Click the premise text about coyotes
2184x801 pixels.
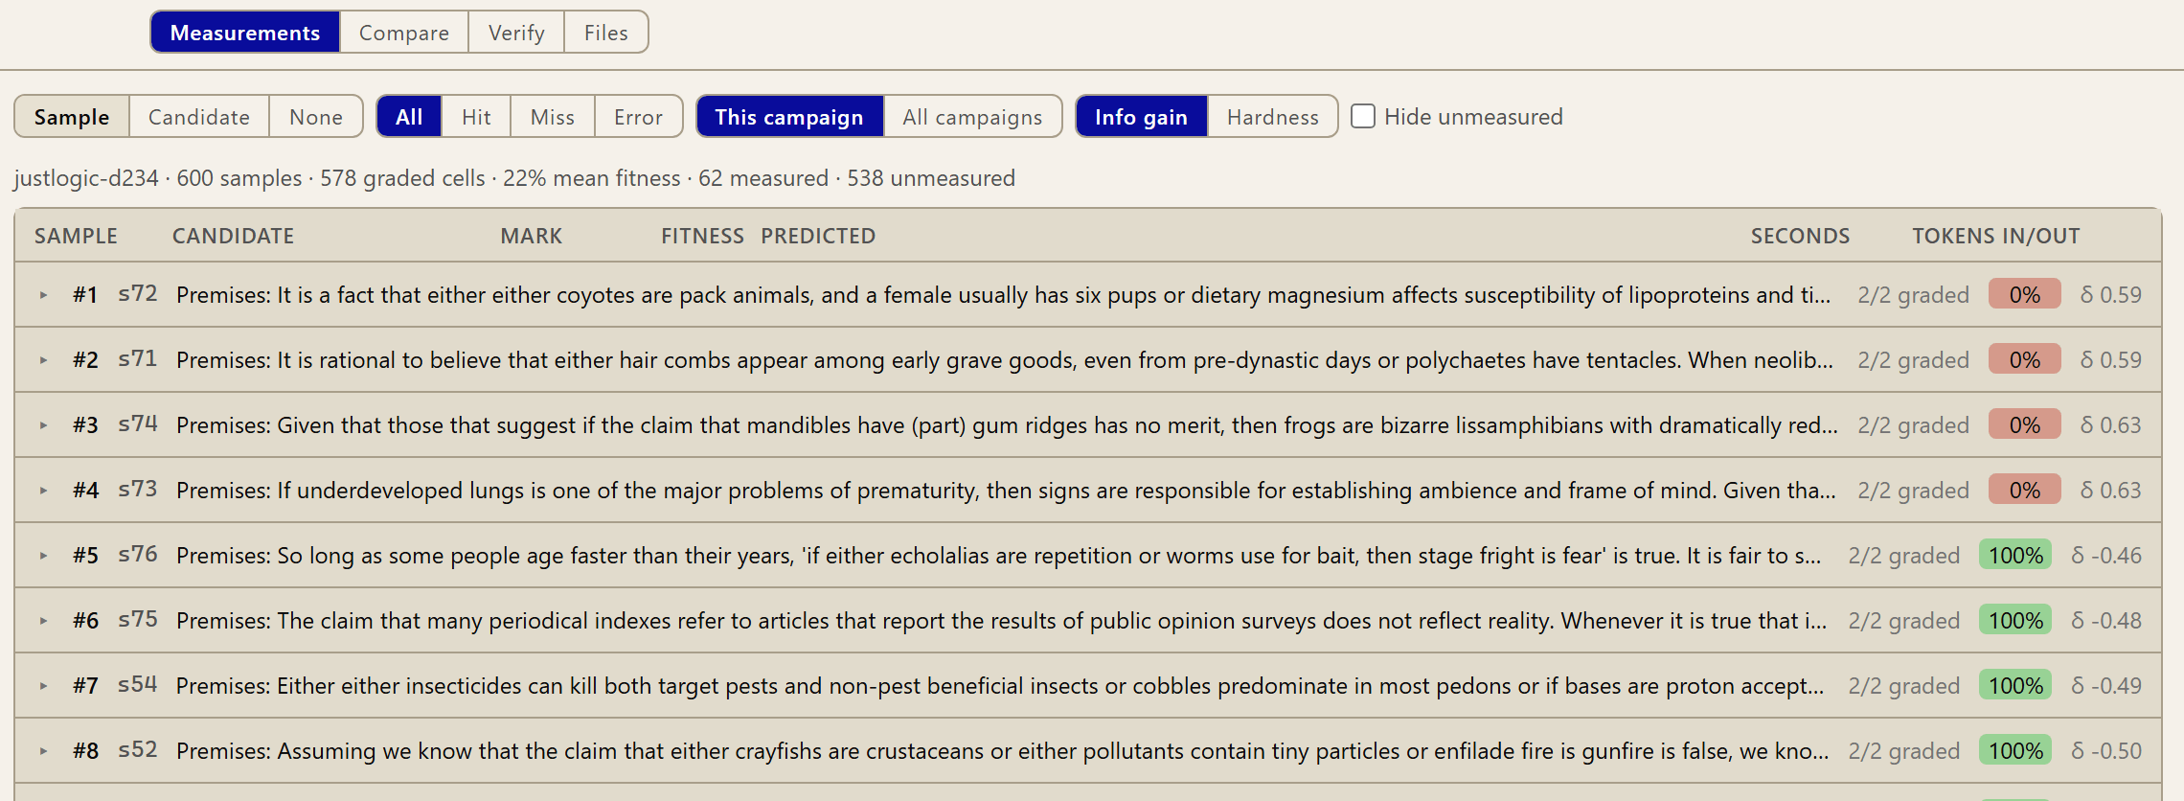tap(1003, 294)
